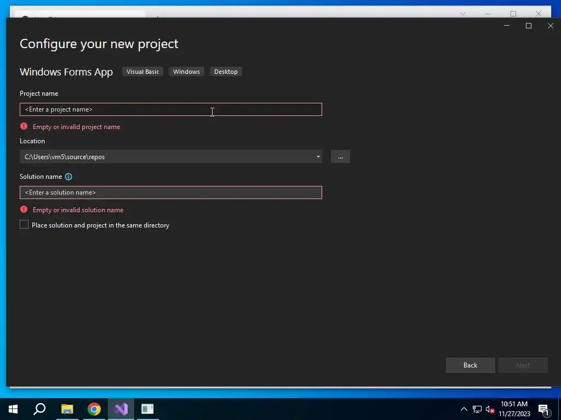Click the taskbar clock showing 10:51 AM
This screenshot has width=561, height=420.
tap(514, 409)
